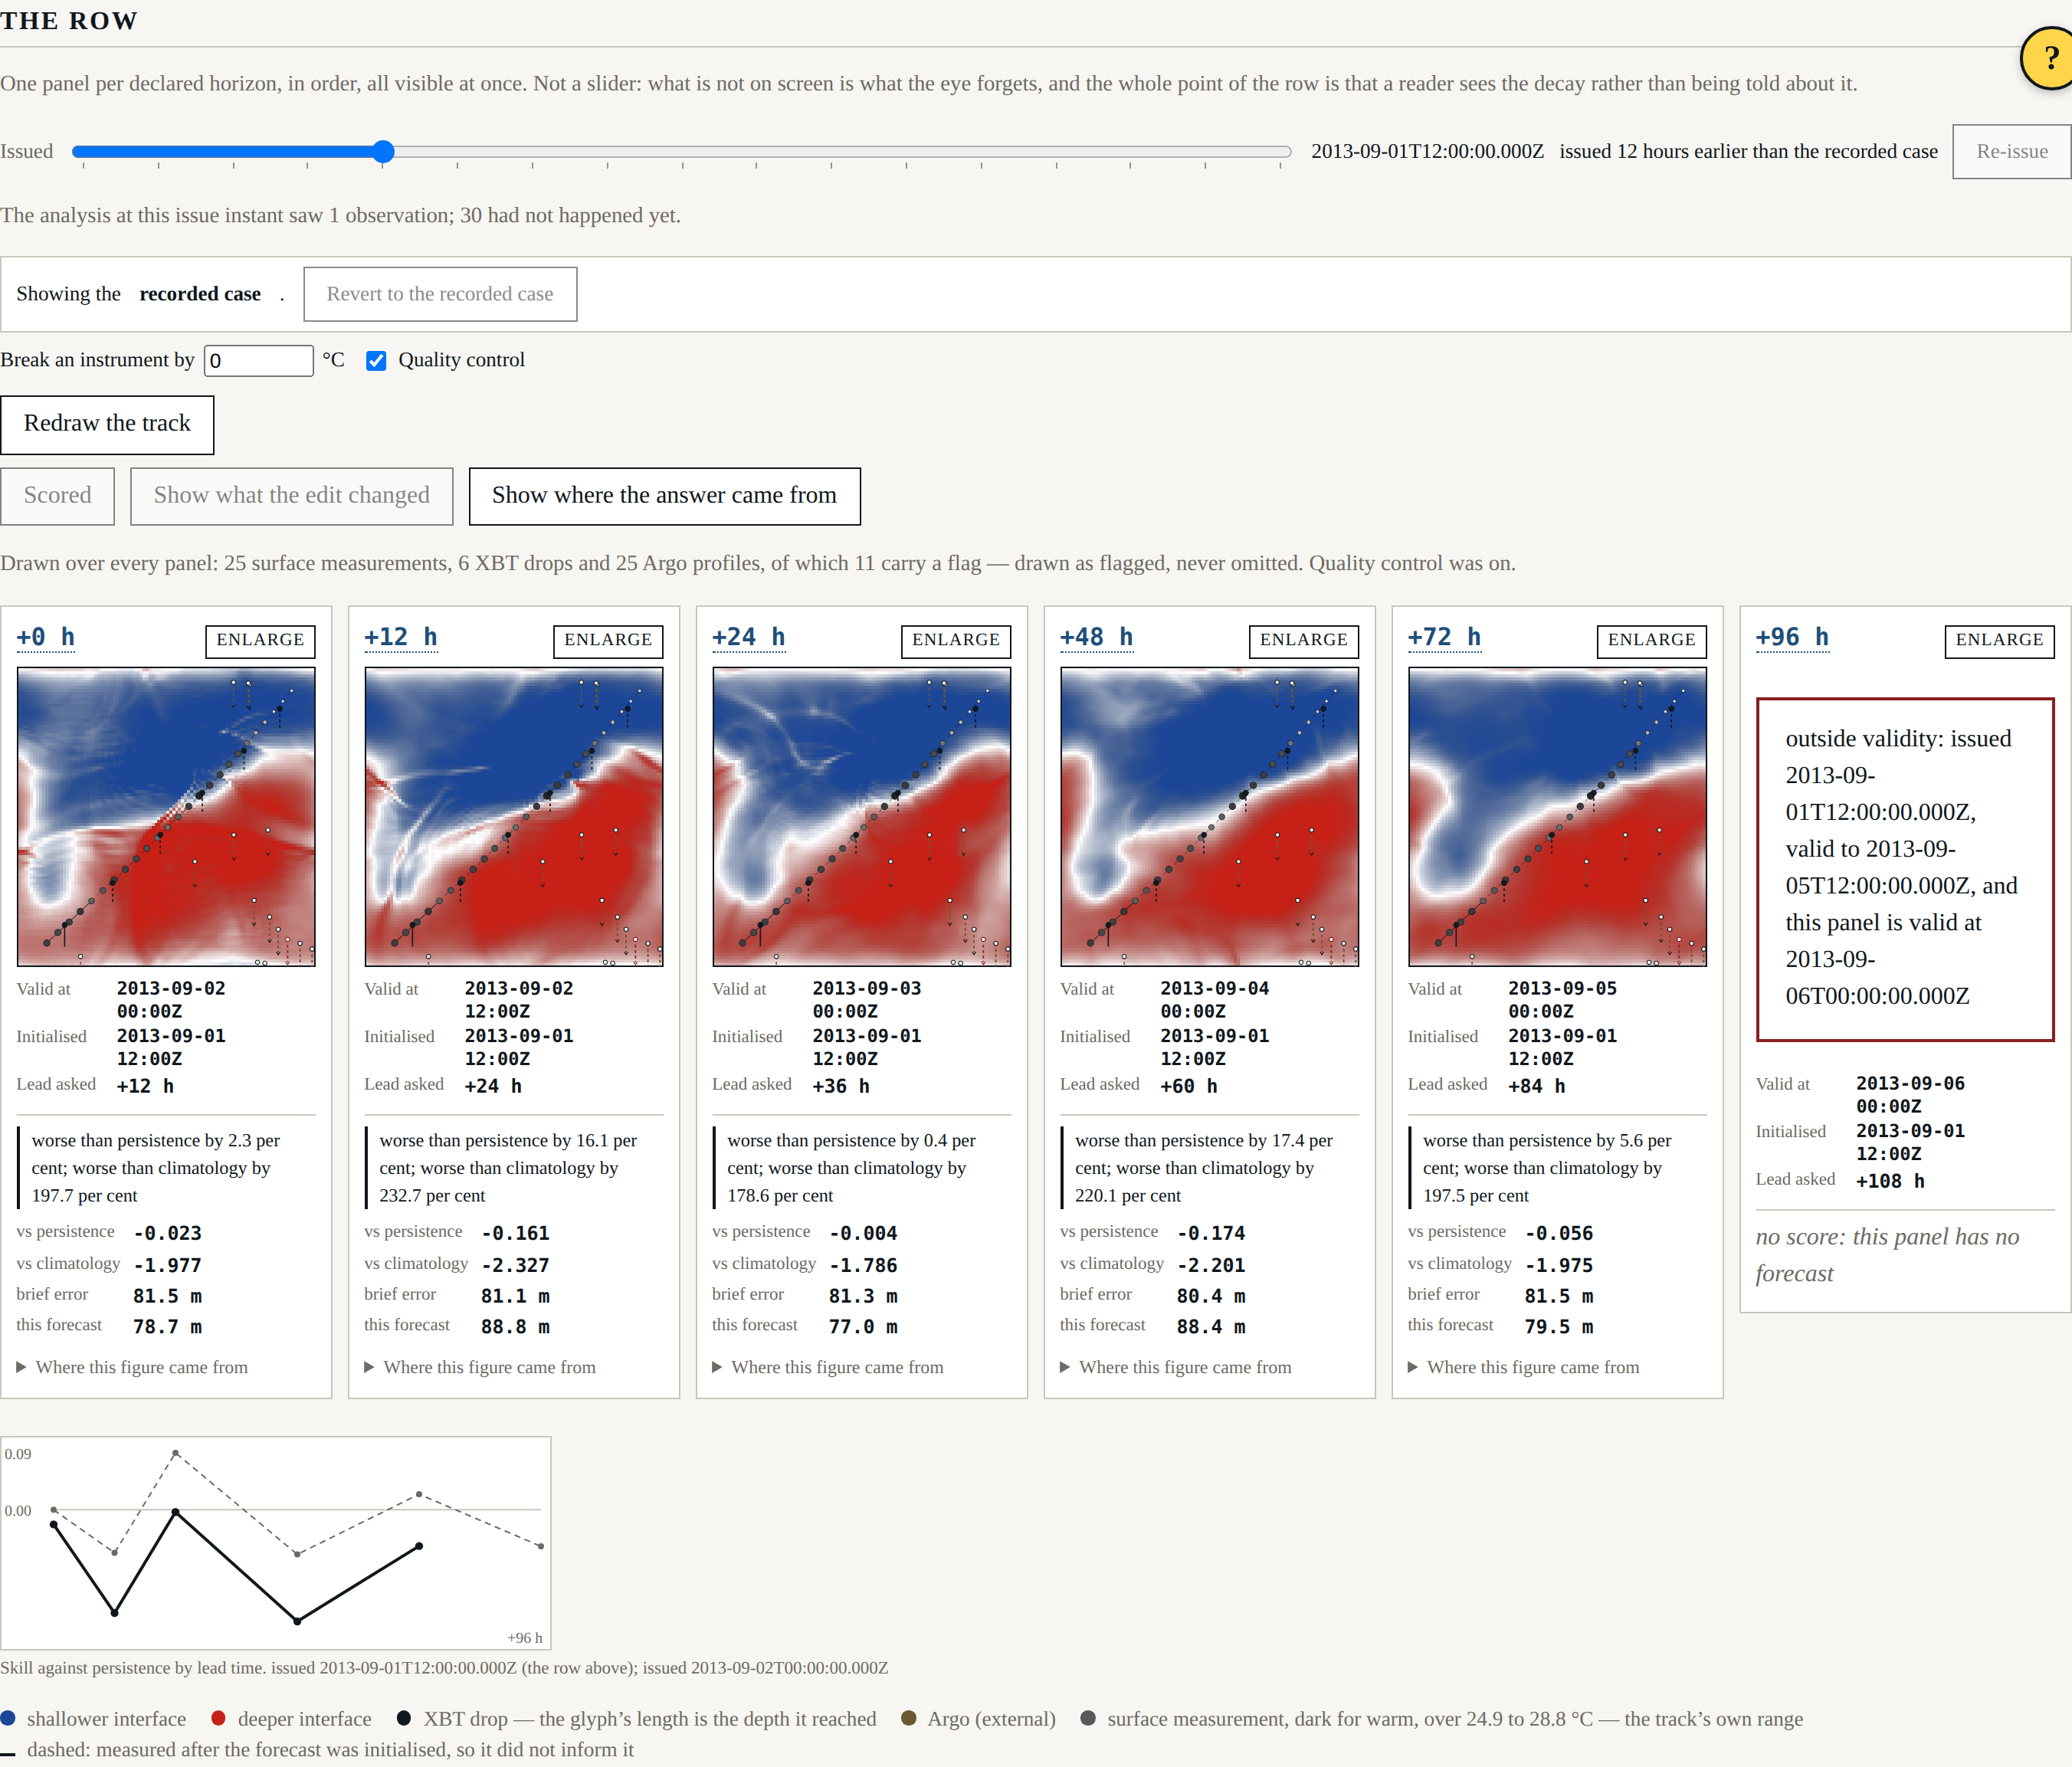The height and width of the screenshot is (1767, 2072).
Task: Enlarge the +12 h panel
Action: click(608, 641)
